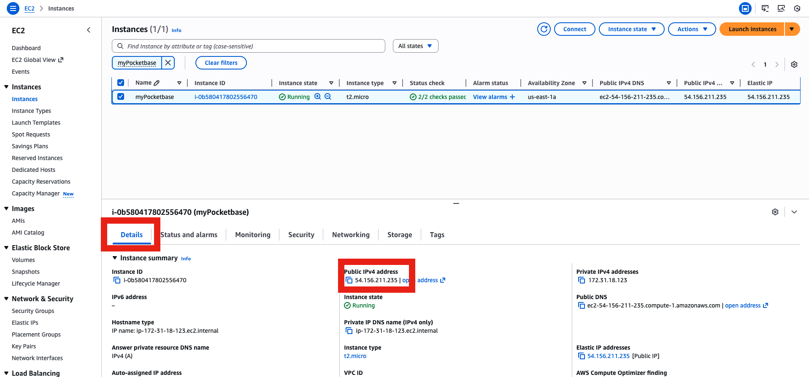Zoom in on instance state icon
Screen dimensions: 809x377
pyautogui.click(x=318, y=96)
